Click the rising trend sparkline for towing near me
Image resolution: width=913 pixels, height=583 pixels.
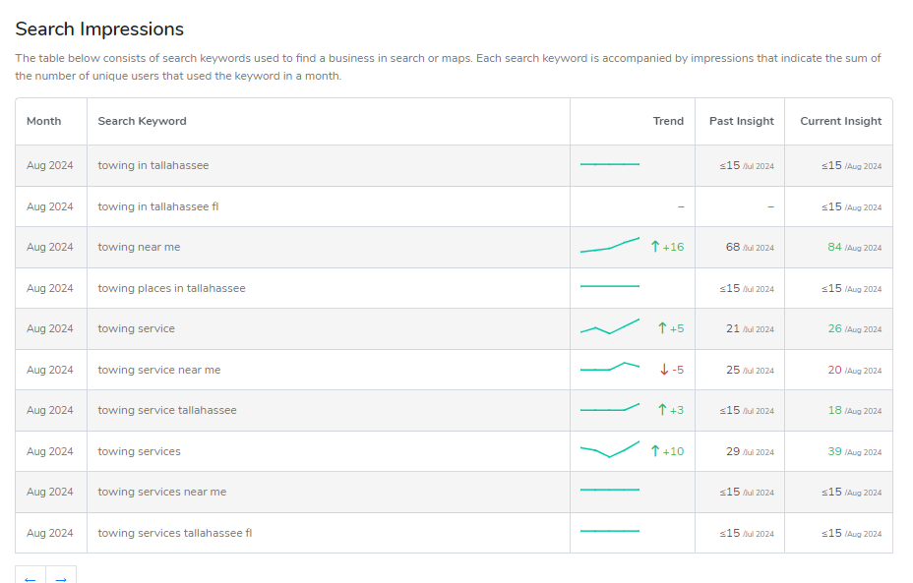609,245
